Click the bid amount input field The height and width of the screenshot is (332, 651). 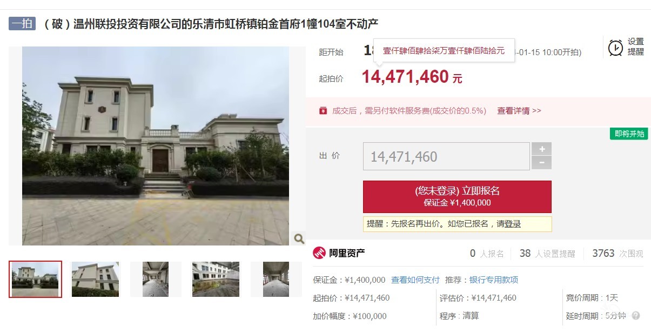click(x=446, y=157)
